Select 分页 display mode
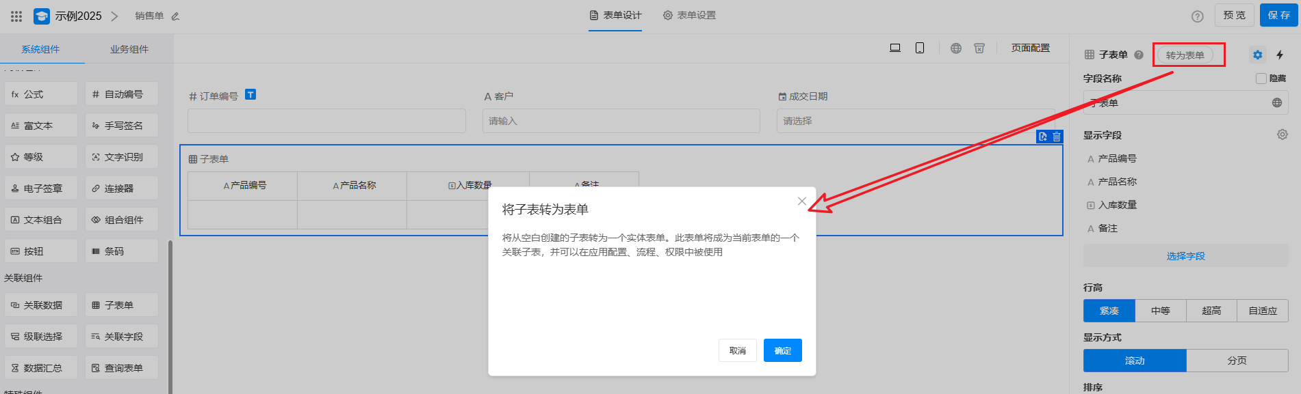The width and height of the screenshot is (1301, 394). (x=1237, y=361)
